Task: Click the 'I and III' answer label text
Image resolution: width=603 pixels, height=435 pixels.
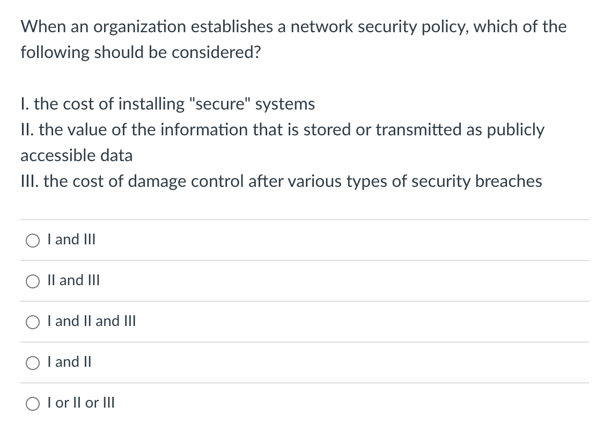Action: click(71, 240)
